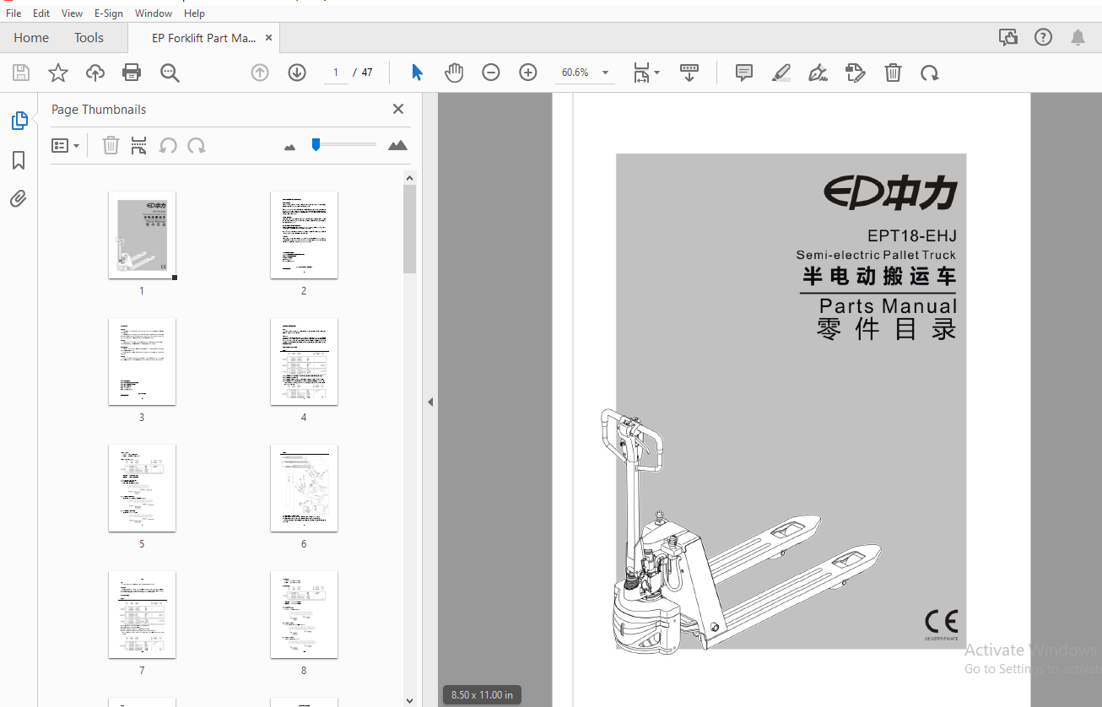Rotate thumbnails clockwise in panel
The width and height of the screenshot is (1102, 707).
pos(197,145)
